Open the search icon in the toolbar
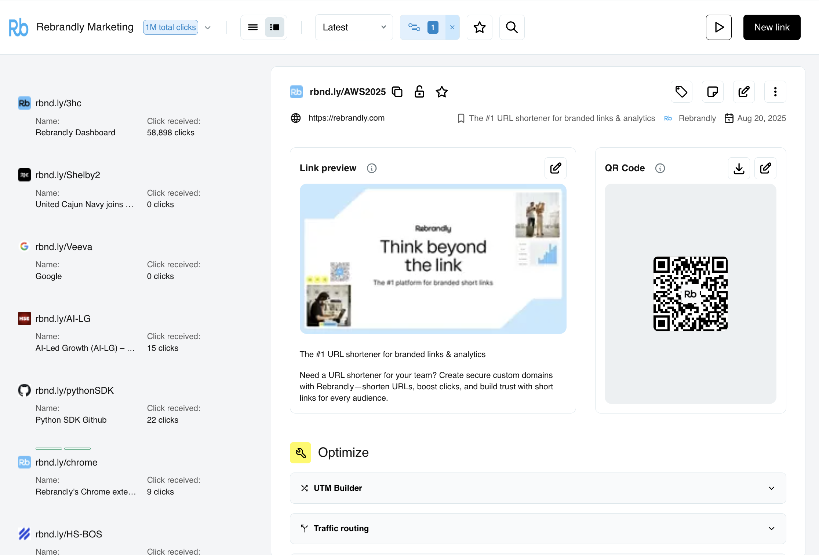Screen dimensions: 819x555 (x=512, y=27)
